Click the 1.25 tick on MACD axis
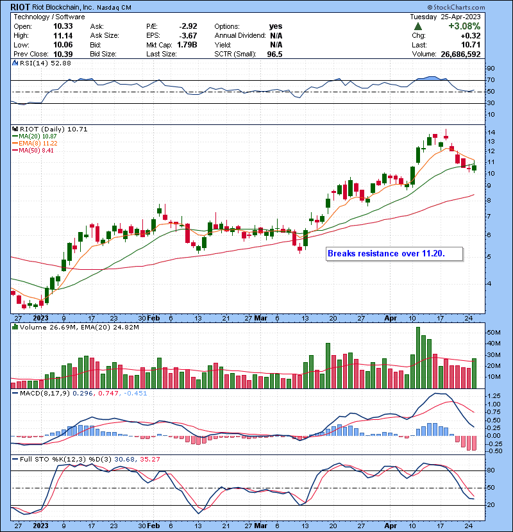This screenshot has height=532, width=513. tap(493, 396)
